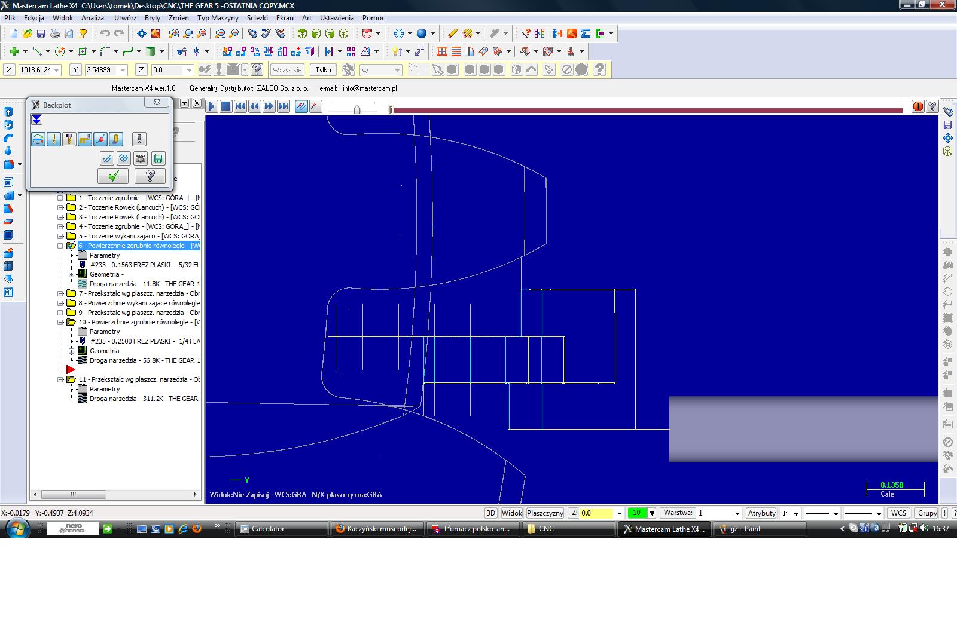
Task: Click the Tylko button in selection bar
Action: coord(323,70)
